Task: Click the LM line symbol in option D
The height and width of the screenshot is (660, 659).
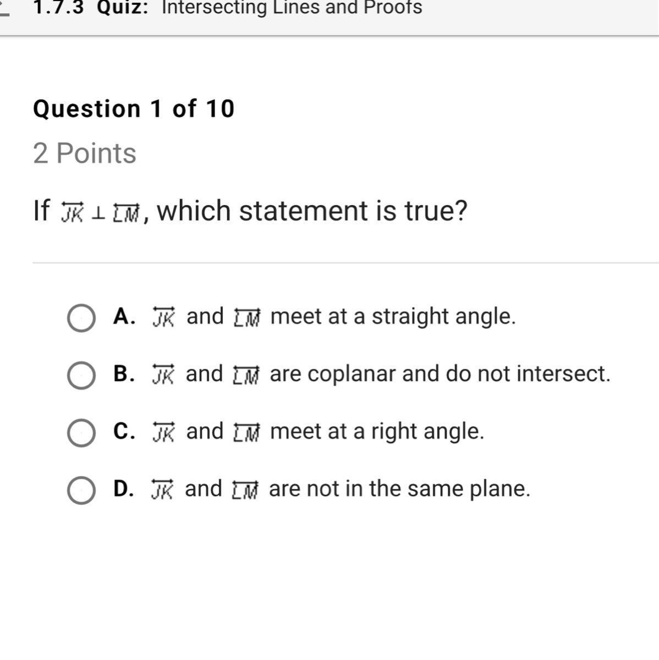Action: pyautogui.click(x=244, y=490)
